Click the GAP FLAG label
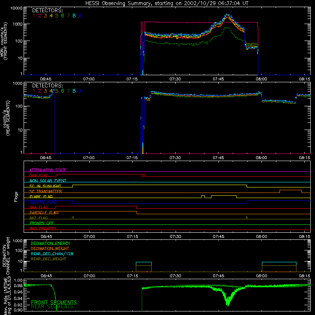 [39, 175]
